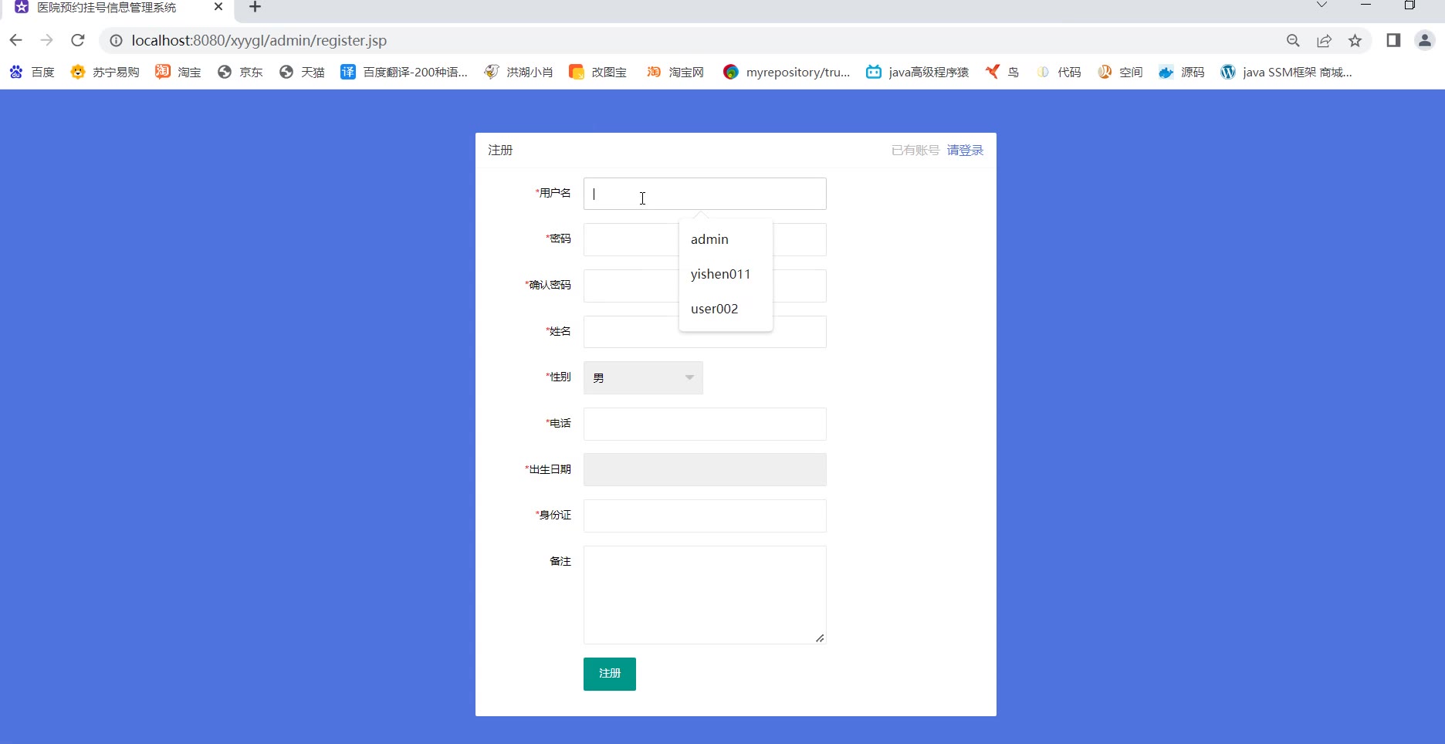Open the myrepository/tru... bookmark

coord(787,72)
